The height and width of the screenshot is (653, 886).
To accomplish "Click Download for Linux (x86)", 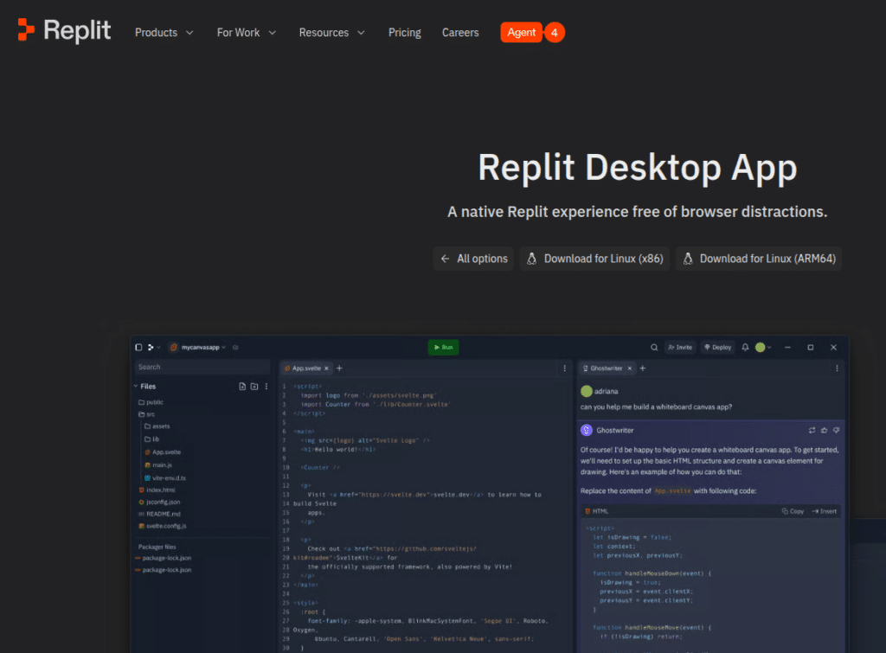I will [x=594, y=258].
